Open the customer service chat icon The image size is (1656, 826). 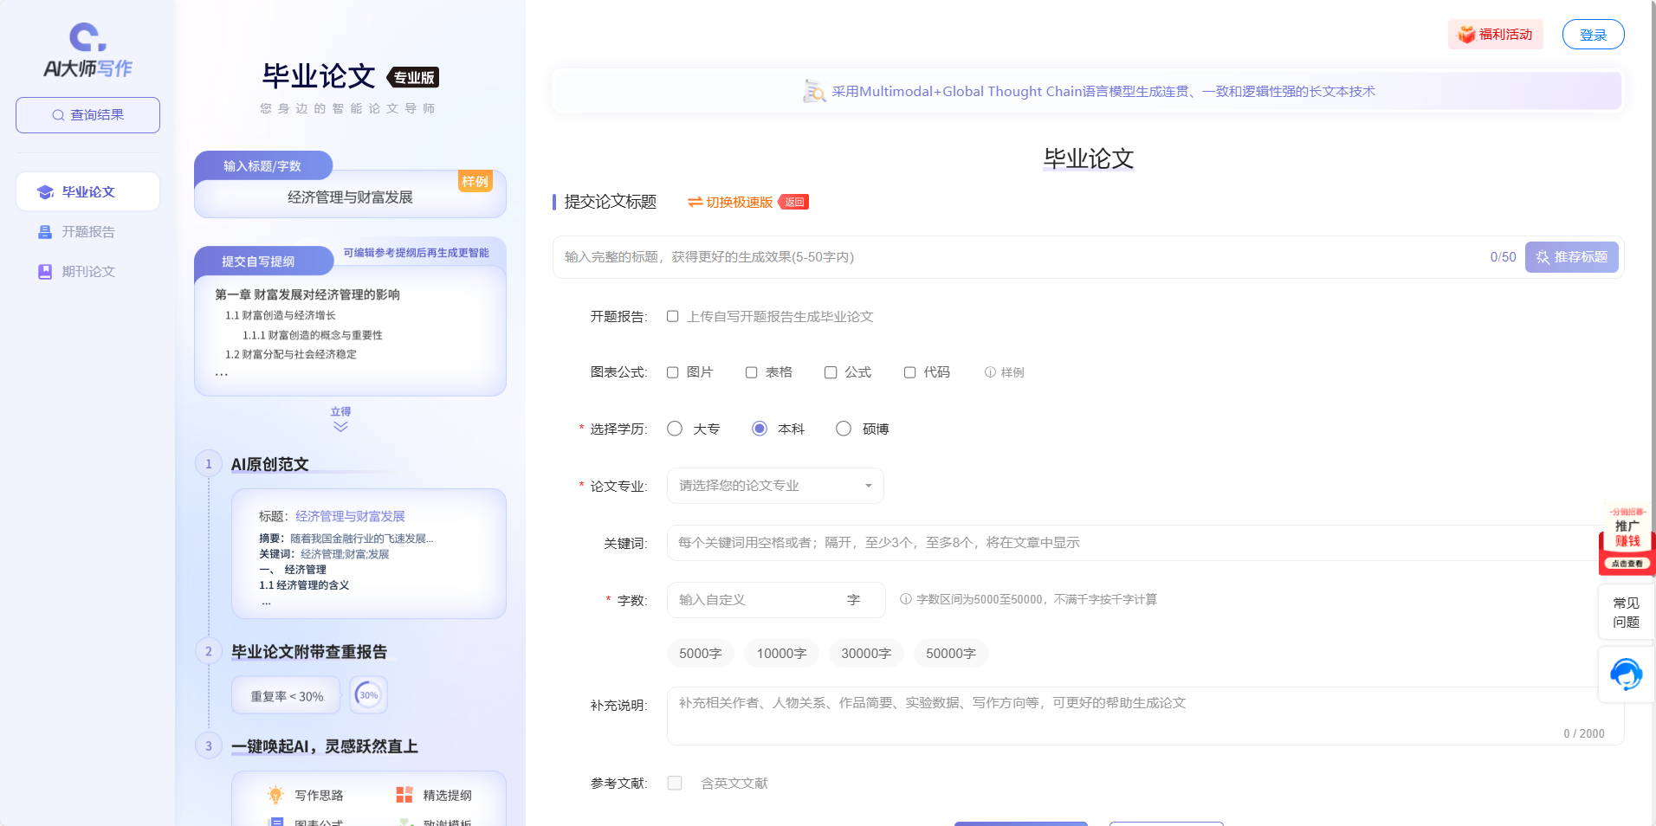pyautogui.click(x=1627, y=674)
